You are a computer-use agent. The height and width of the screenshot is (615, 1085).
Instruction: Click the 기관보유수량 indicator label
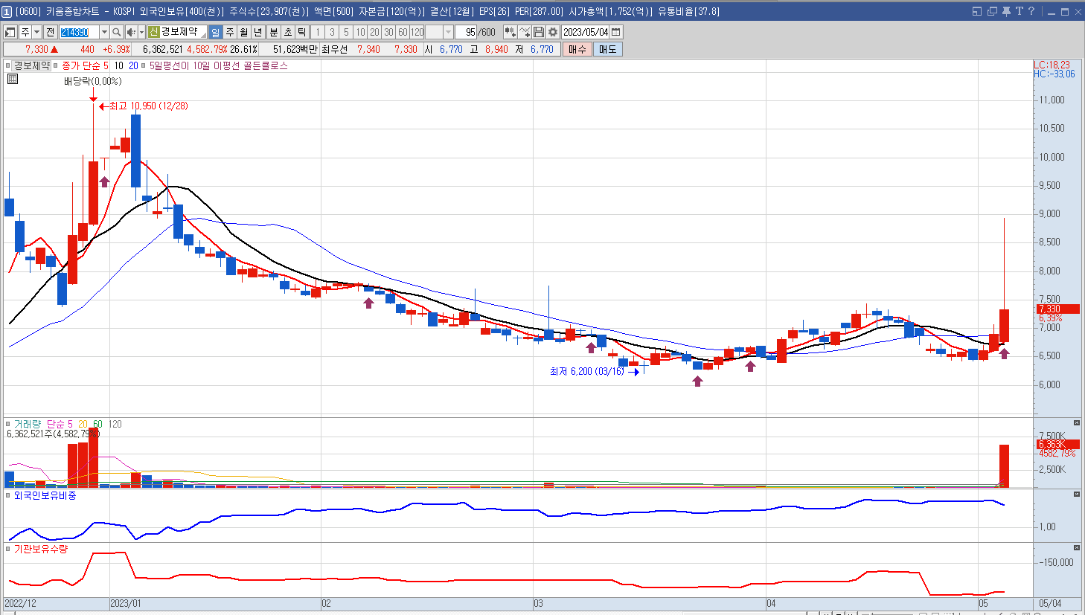click(41, 549)
